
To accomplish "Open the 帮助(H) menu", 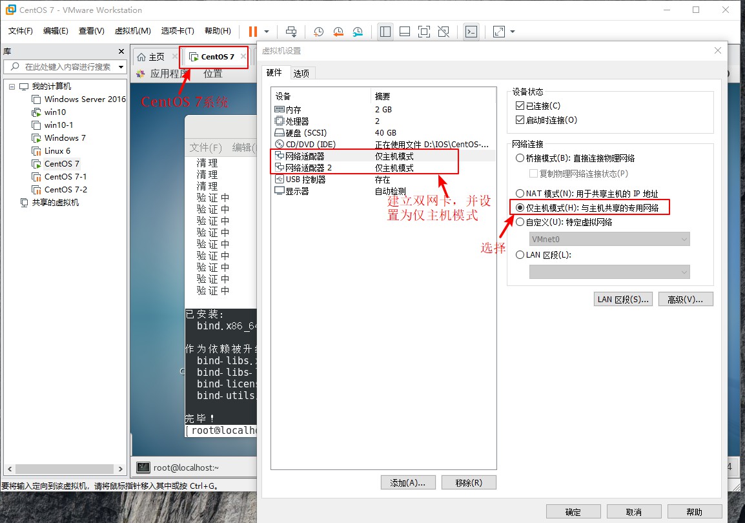I will pos(218,32).
